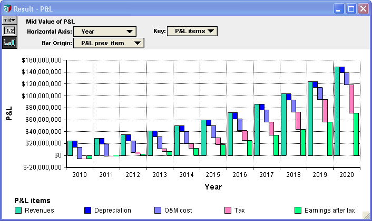Viewport: 372px width, 221px height.
Task: Click the Earnings after tax legend swatch
Action: [298, 210]
